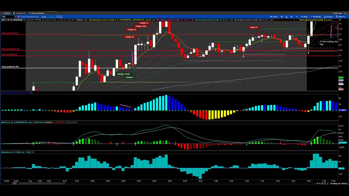Image resolution: width=349 pixels, height=196 pixels.
Task: Select Price Level11 ($1.7) line label
Action: tap(10, 33)
